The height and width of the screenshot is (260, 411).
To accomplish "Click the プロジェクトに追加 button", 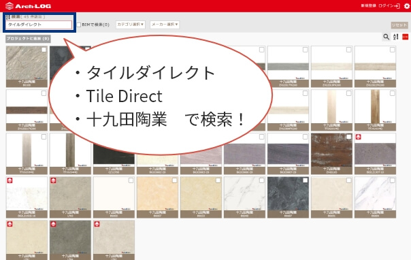I will 28,39.
